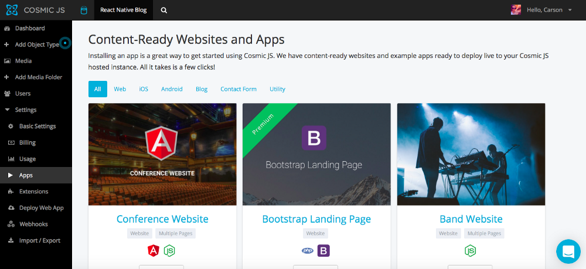
Task: Filter apps by Blog
Action: coord(202,89)
